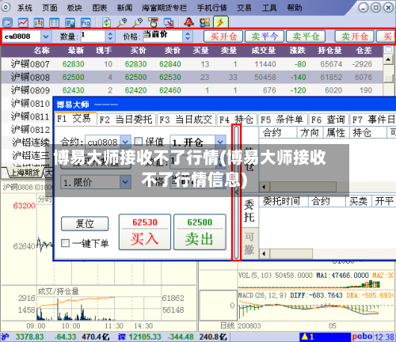Select the hand pointer tool icon
This screenshot has height=342, width=396.
tap(153, 22)
